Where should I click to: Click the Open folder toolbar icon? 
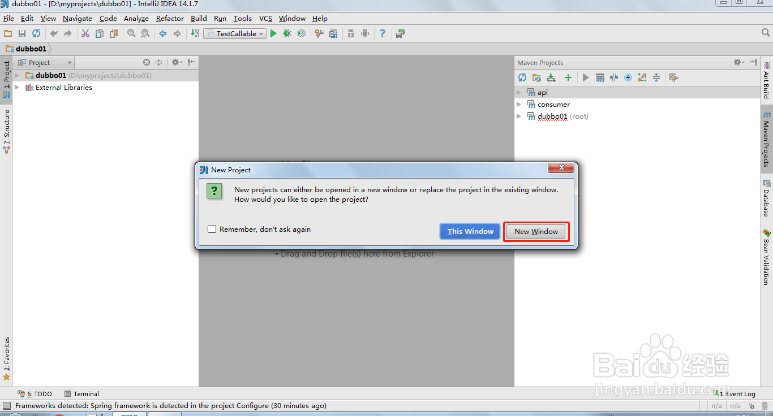click(x=8, y=34)
